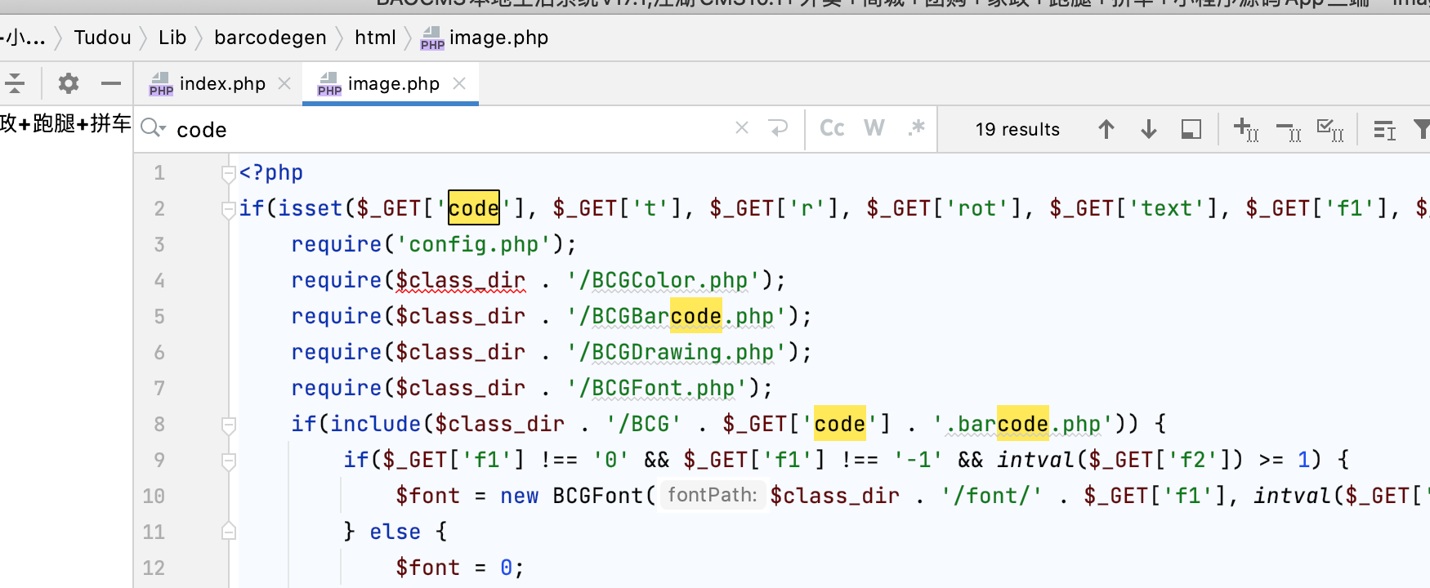The height and width of the screenshot is (588, 1430).
Task: Open project panel settings gear
Action: [69, 83]
